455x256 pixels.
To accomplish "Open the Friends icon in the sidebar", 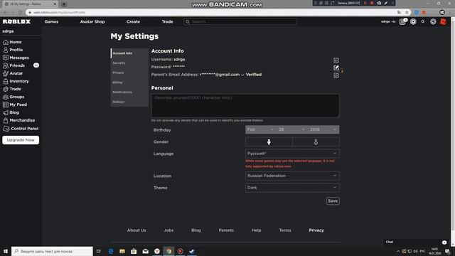I will click(x=6, y=65).
